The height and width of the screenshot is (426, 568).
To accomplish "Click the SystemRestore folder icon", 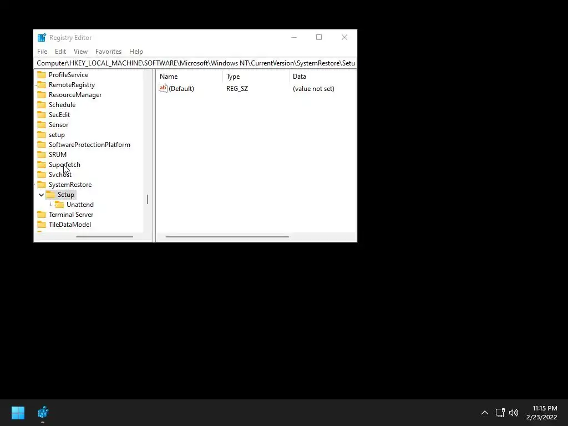I will 42,185.
